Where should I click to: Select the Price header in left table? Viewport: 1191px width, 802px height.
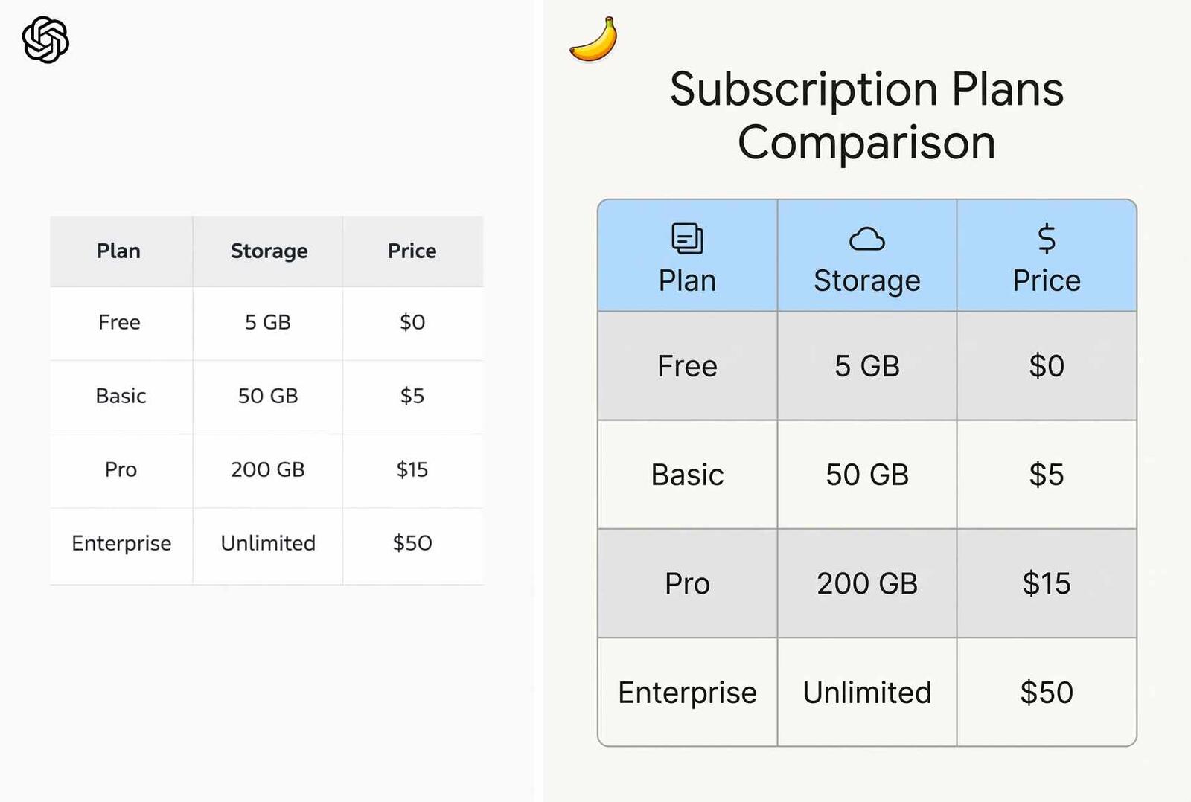[412, 251]
